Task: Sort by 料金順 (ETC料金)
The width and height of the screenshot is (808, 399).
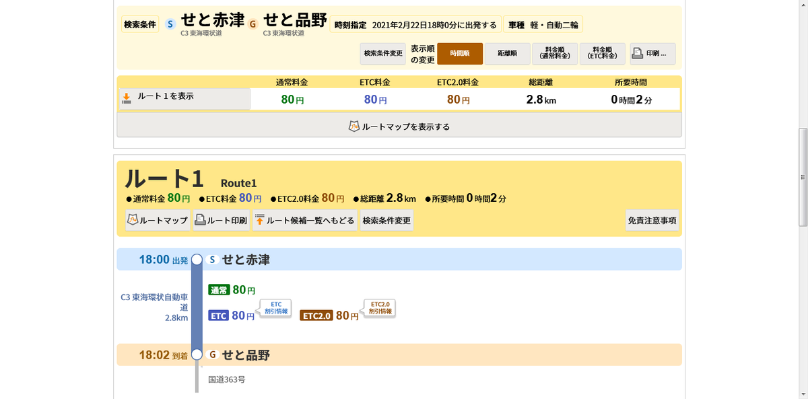Action: pos(603,54)
